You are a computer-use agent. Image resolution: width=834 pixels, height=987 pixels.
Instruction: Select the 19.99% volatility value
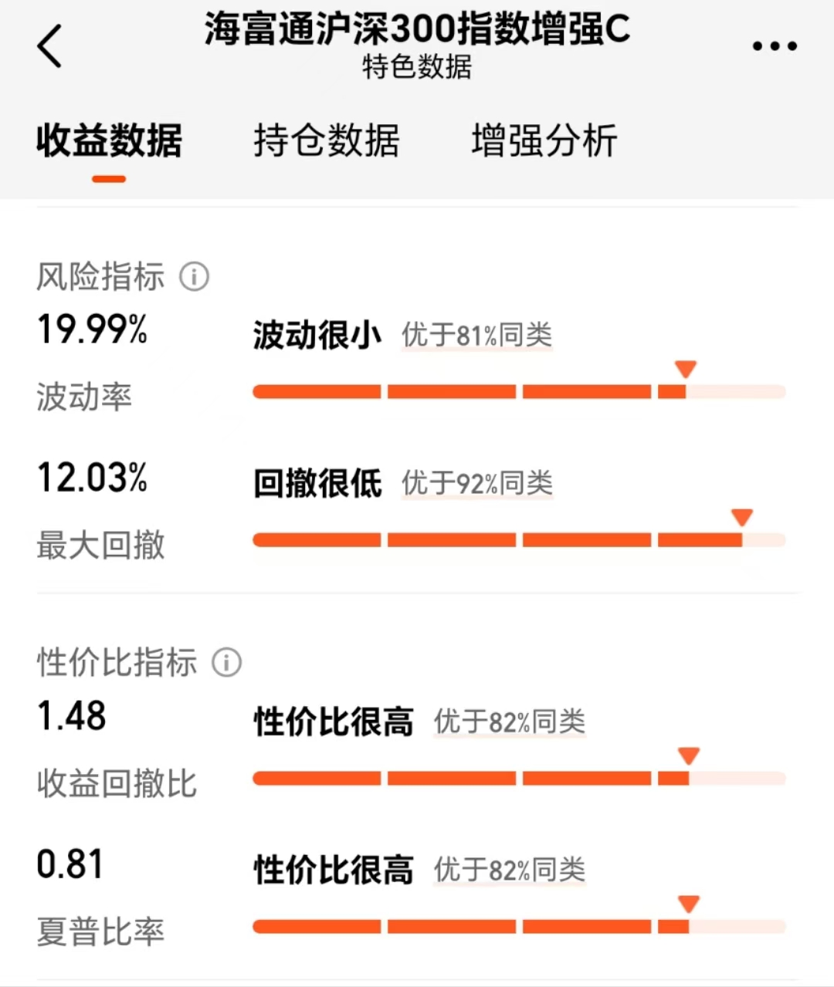92,330
